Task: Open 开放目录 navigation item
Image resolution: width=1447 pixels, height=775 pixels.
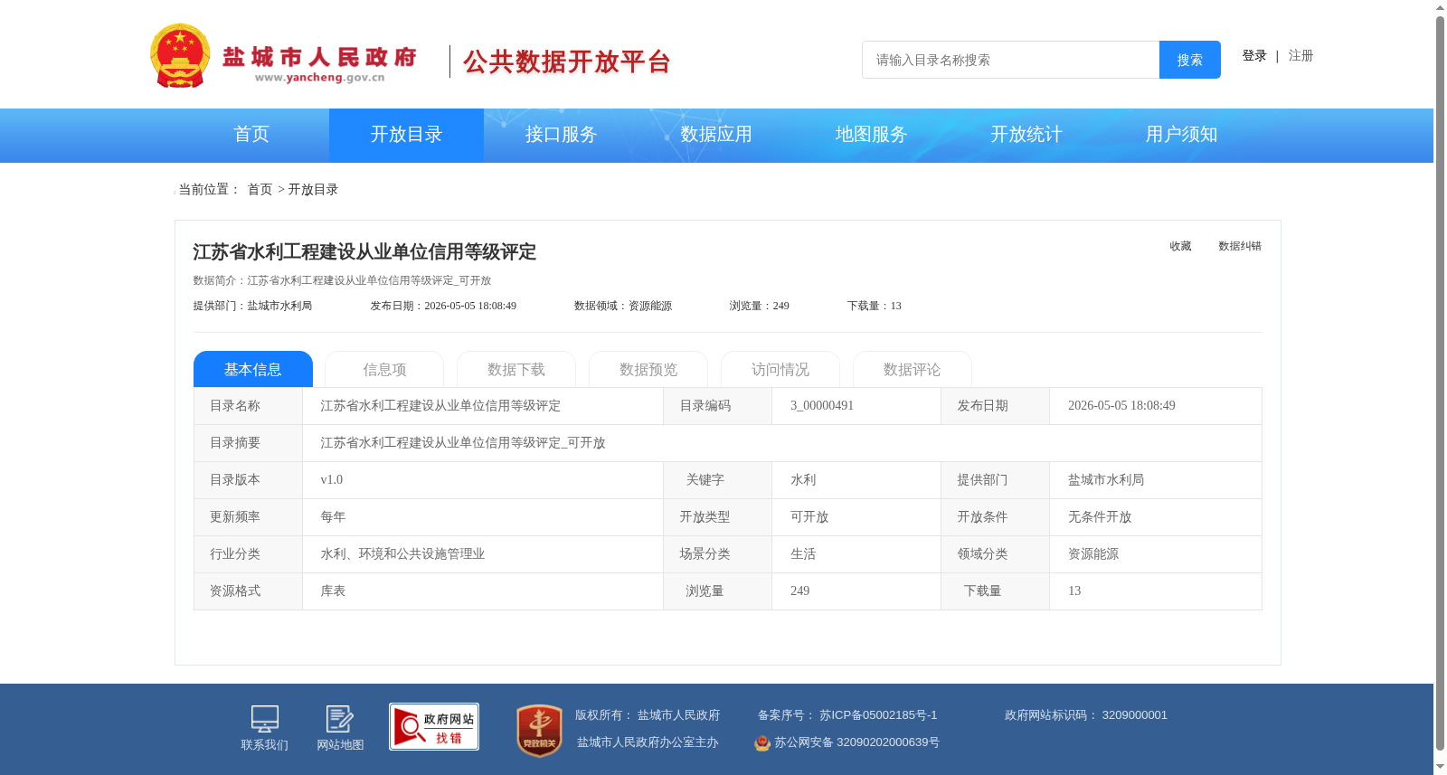Action: (406, 135)
